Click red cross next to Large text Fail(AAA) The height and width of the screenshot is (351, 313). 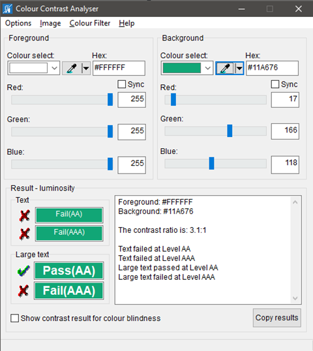click(x=23, y=290)
